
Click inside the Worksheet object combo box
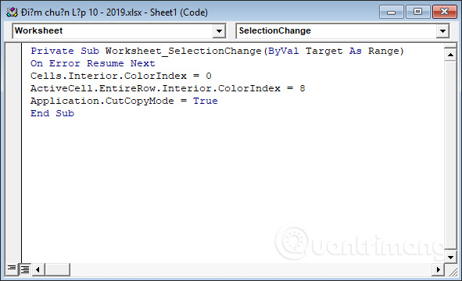click(113, 31)
